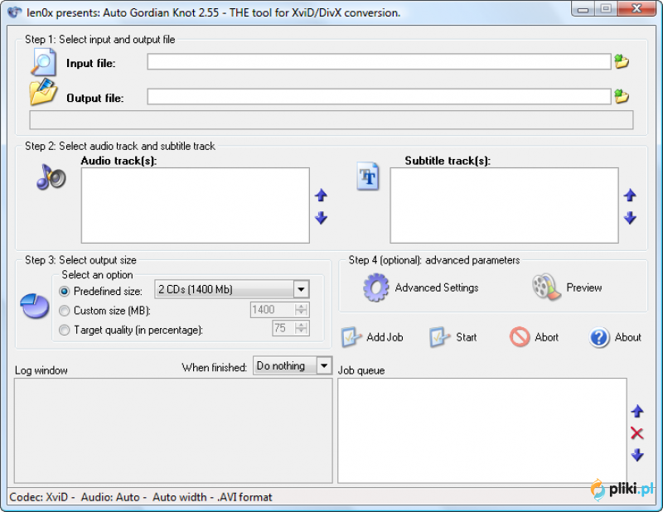Screen dimensions: 663x512
Task: Select Target quality in percentage option
Action: coord(65,330)
